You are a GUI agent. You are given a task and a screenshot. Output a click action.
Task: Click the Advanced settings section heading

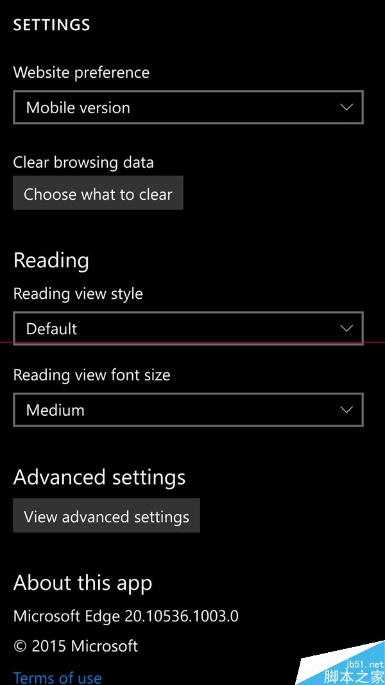pos(99,477)
